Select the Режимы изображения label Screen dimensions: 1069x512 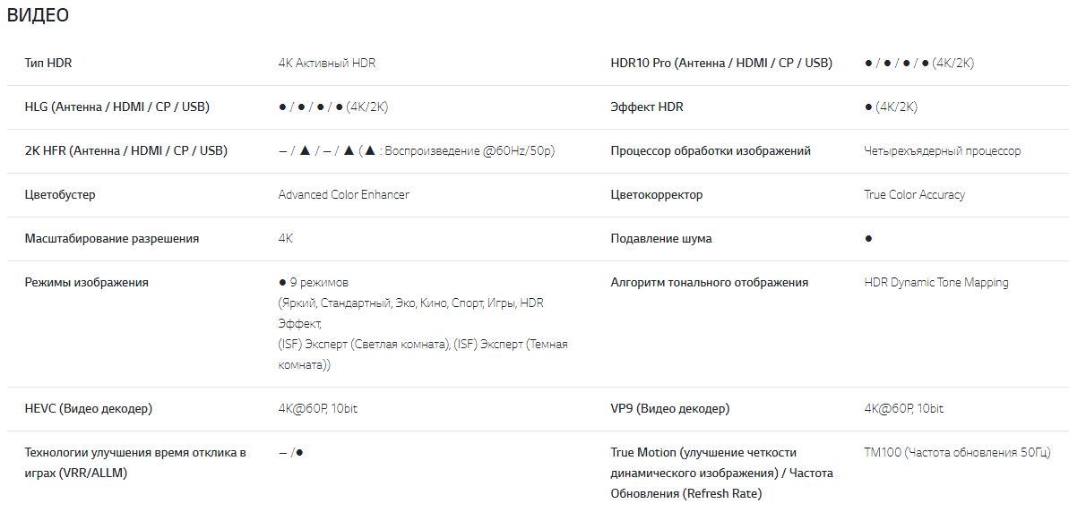point(87,283)
